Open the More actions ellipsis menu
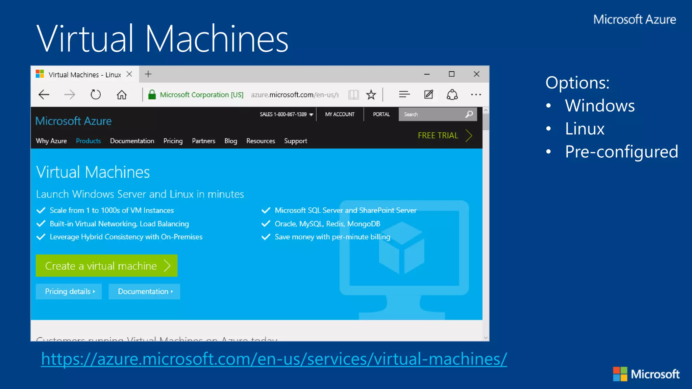 pos(476,95)
